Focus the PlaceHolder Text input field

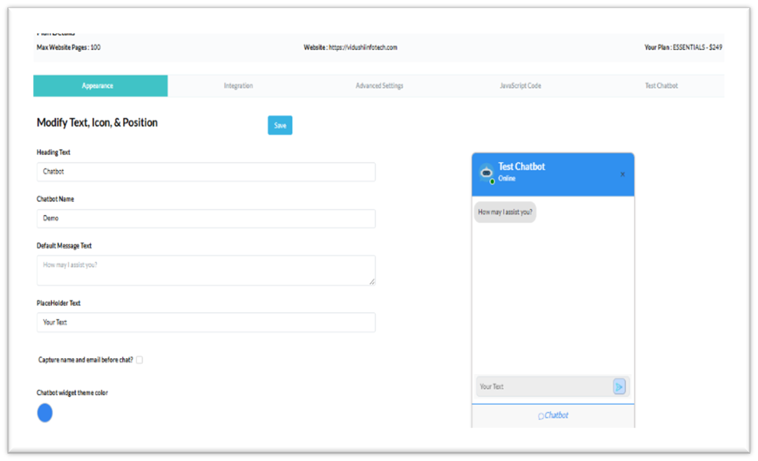tap(206, 322)
